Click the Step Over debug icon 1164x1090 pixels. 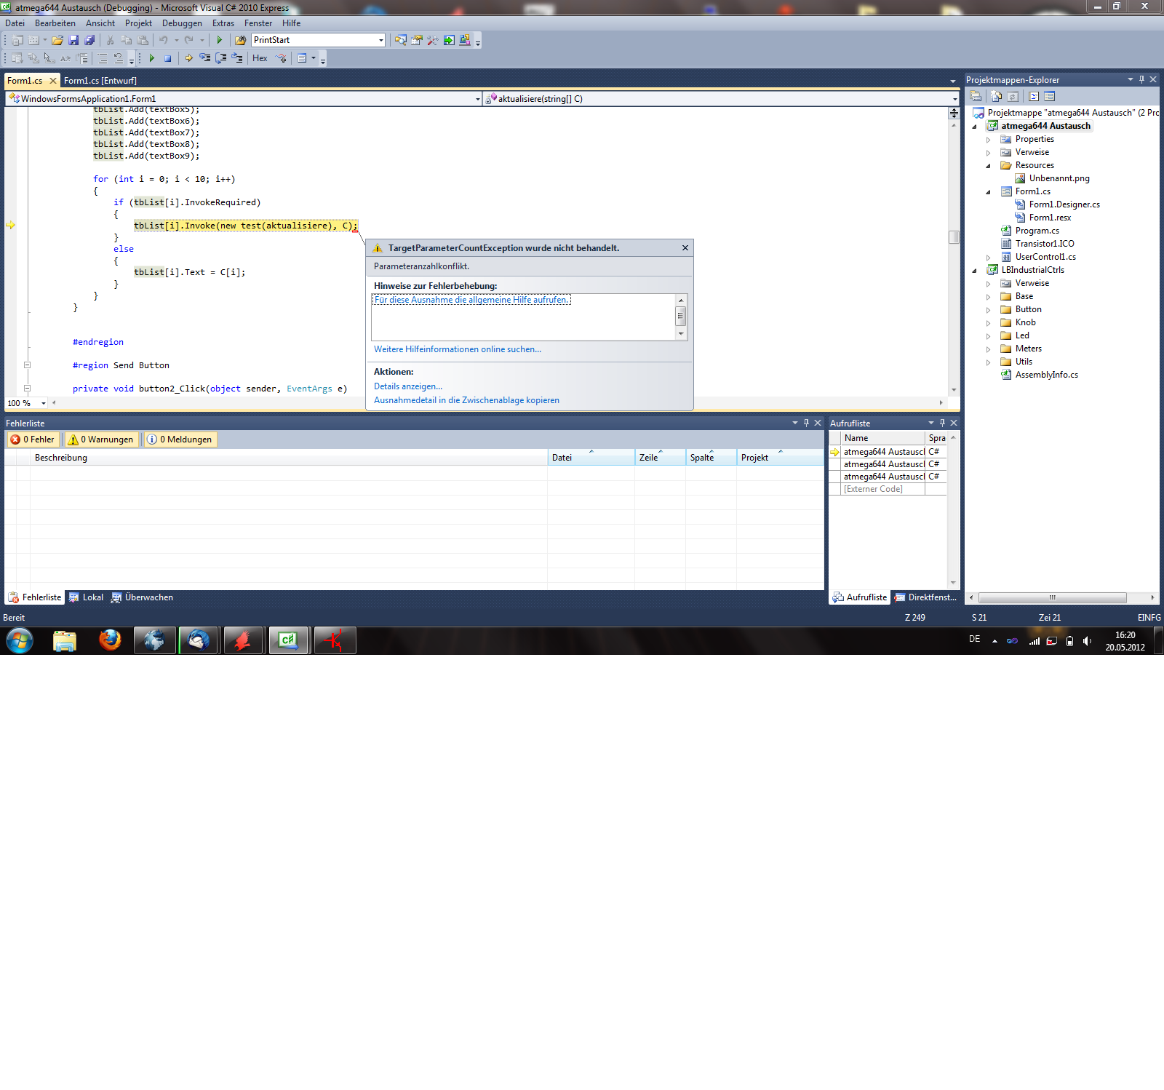click(x=221, y=58)
